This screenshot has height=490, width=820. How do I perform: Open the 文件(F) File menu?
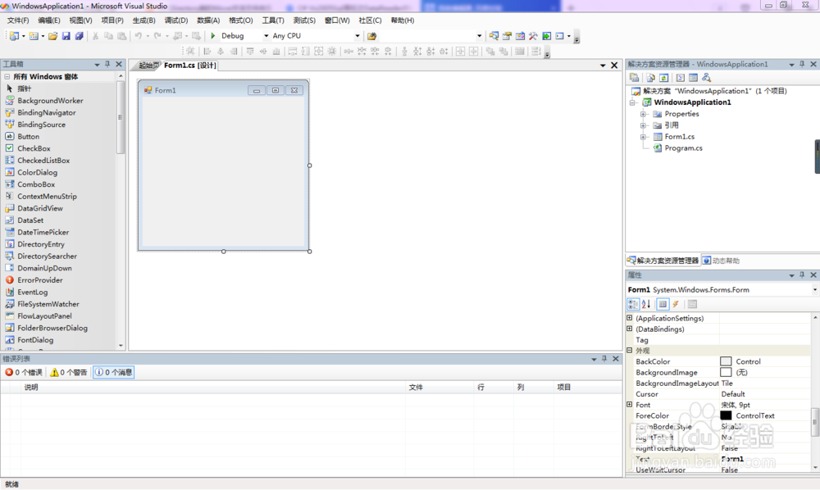18,20
